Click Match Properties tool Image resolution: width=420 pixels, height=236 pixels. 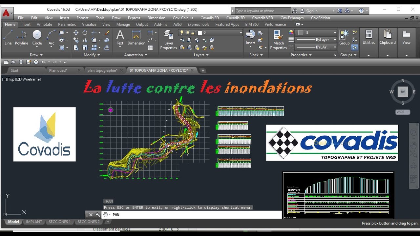pyautogui.click(x=278, y=39)
